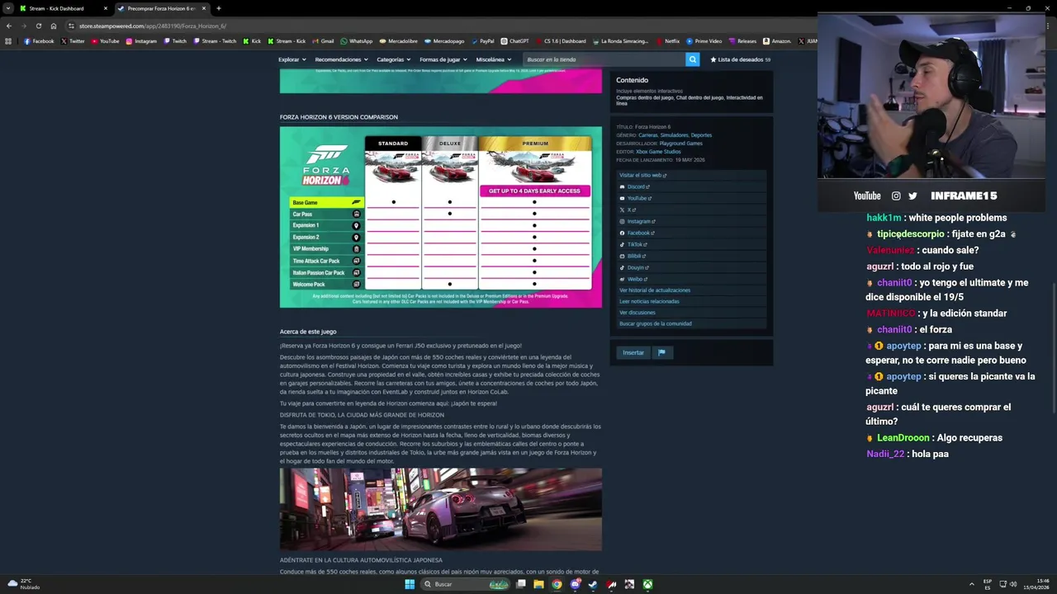Click the Xbox Game Studios publisher link
Screen dimensions: 1057x594
(x=658, y=152)
